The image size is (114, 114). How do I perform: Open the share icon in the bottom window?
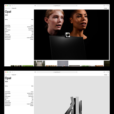pyautogui.click(x=104, y=72)
